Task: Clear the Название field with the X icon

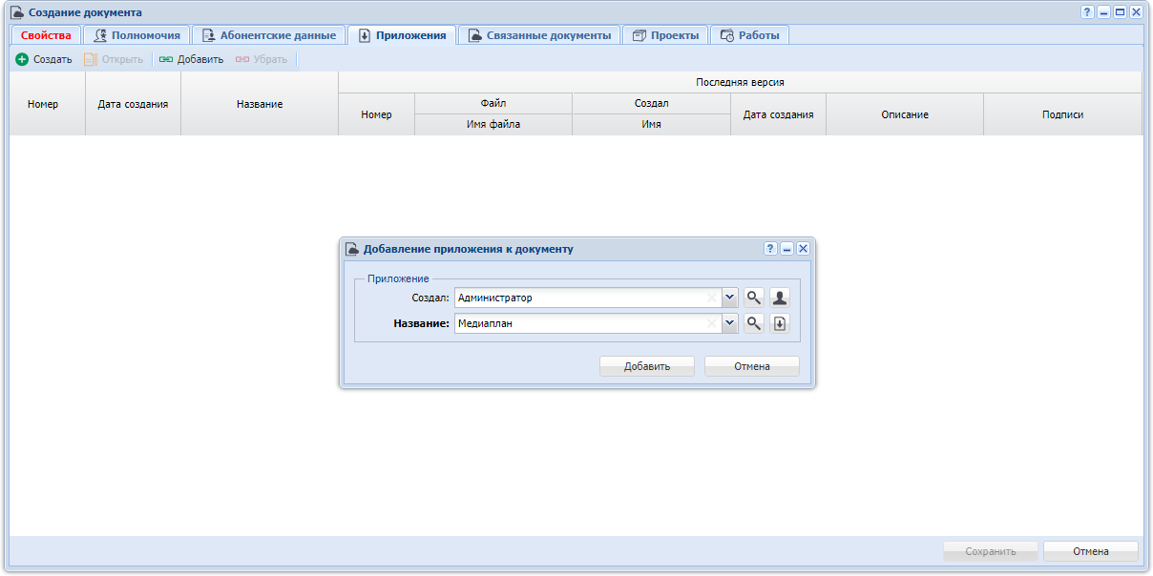Action: point(711,323)
